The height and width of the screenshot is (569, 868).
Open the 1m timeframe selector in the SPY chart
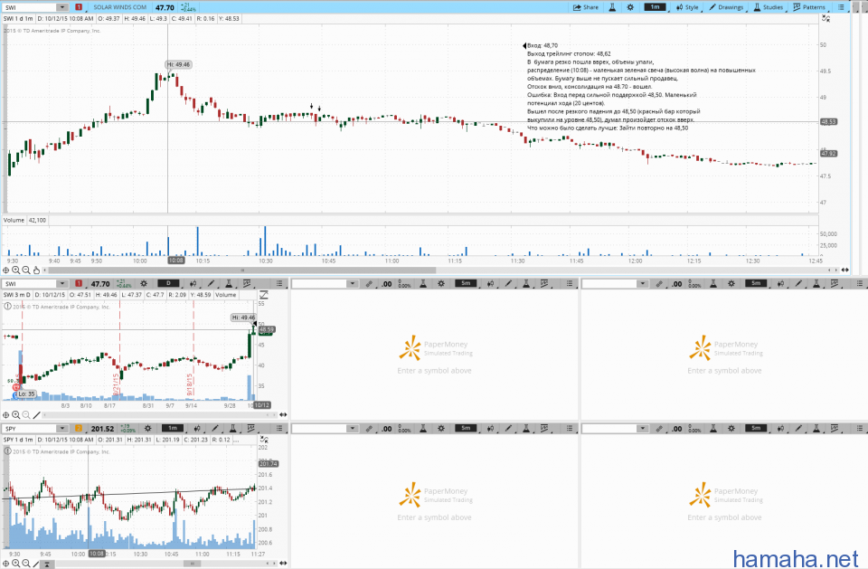[172, 429]
